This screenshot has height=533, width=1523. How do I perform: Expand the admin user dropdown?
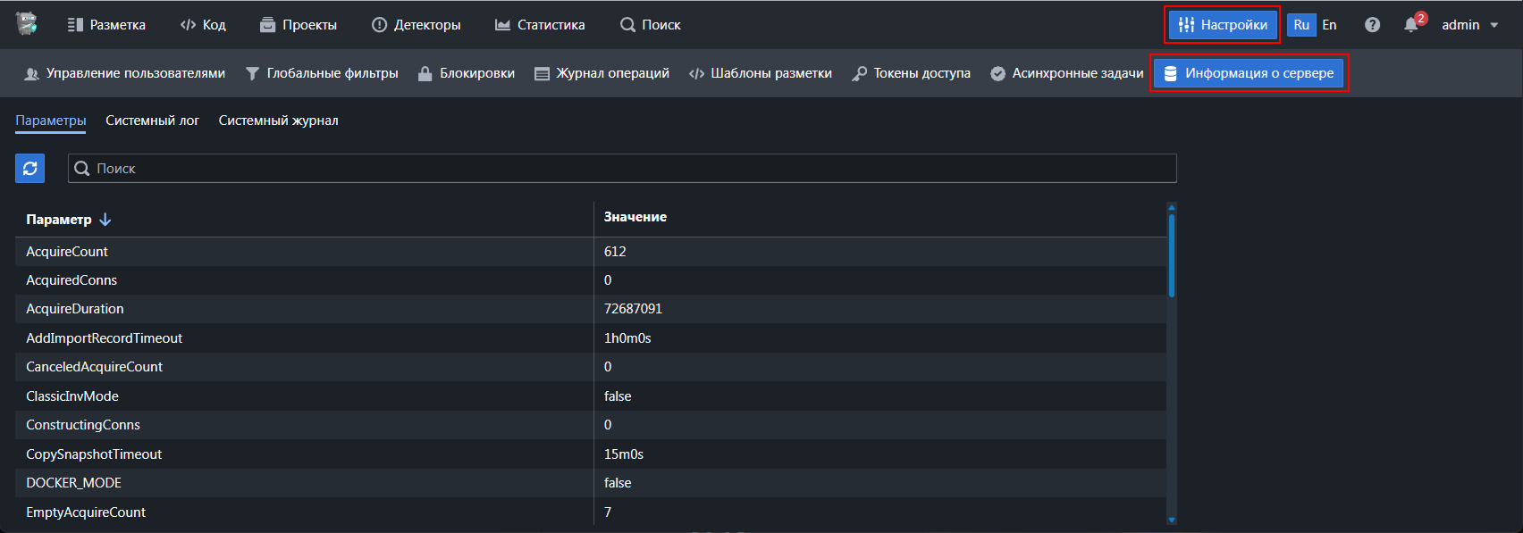coord(1470,25)
